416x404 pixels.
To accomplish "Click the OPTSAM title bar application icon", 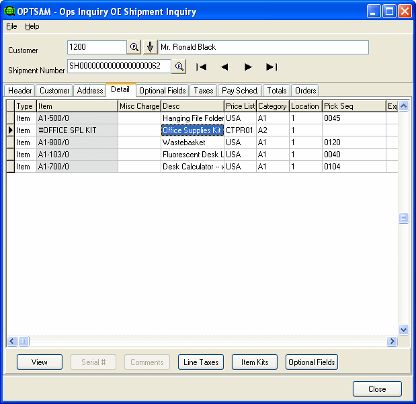I will (x=9, y=11).
